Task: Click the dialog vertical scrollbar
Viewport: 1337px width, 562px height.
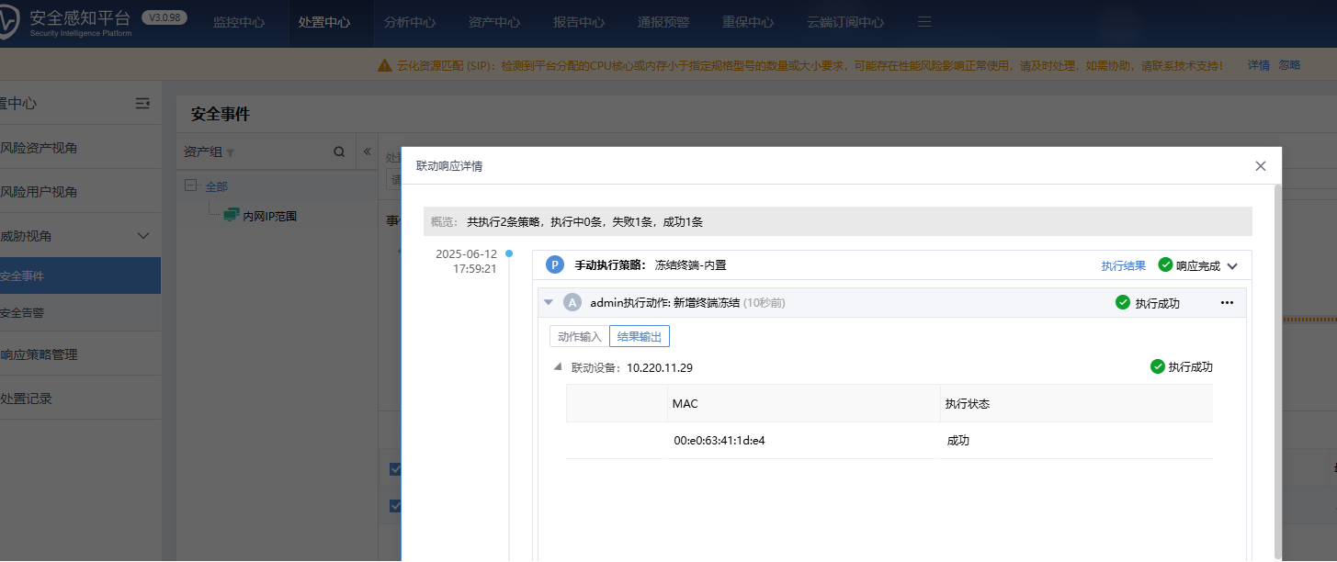Action: (x=1276, y=371)
